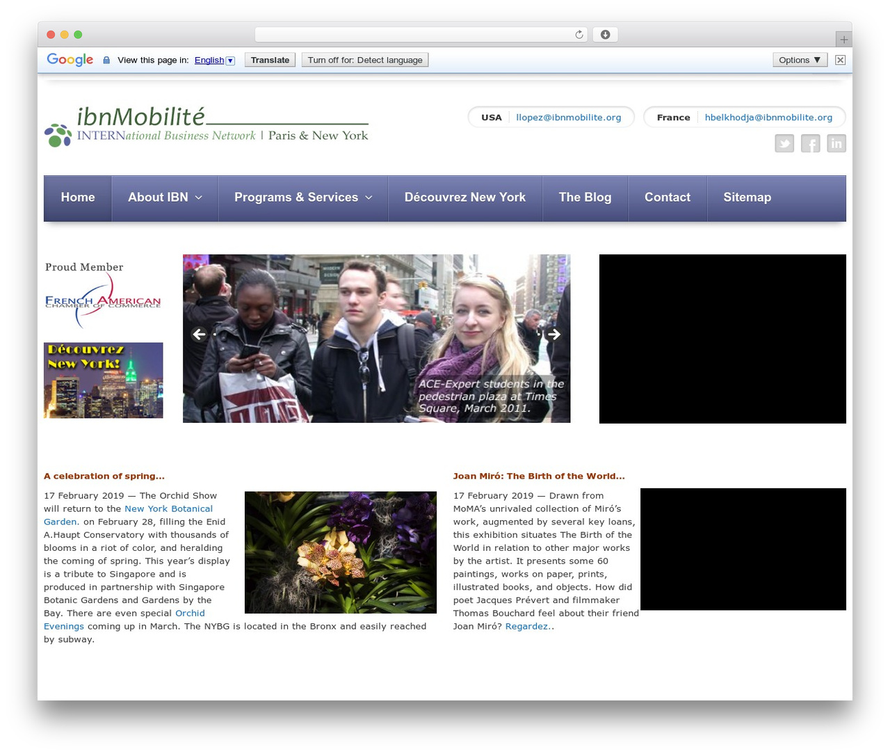Email hbelkhodja@ibnmobilite.org France contact

coord(768,118)
